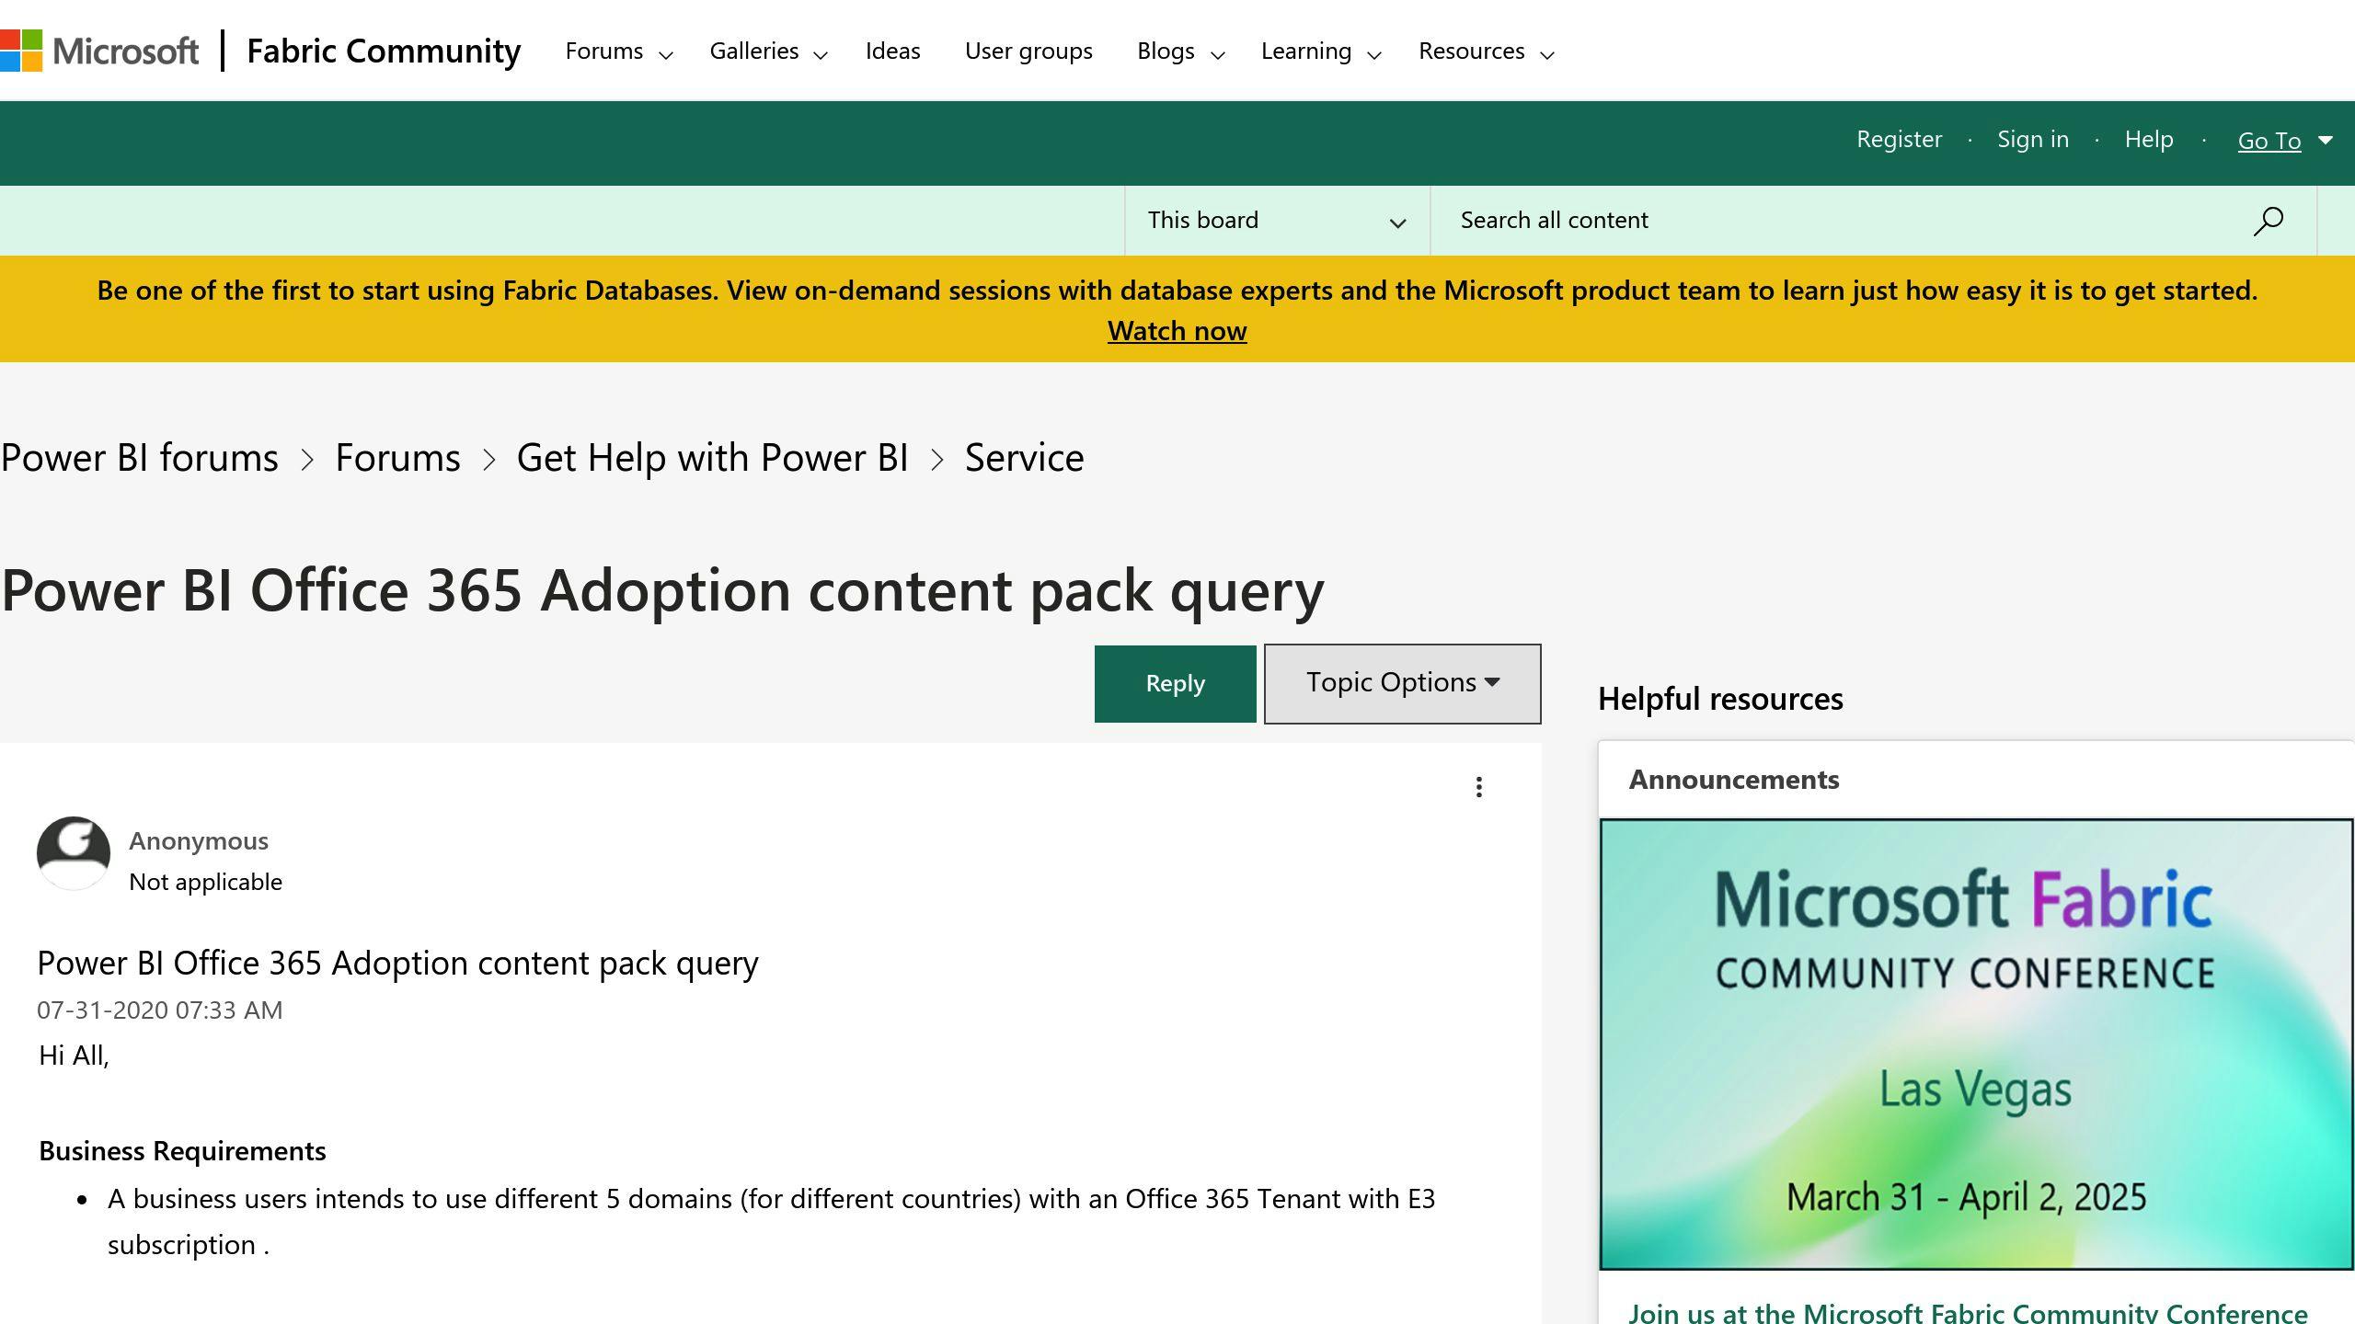
Task: Open the Go To dropdown
Action: (x=2284, y=141)
